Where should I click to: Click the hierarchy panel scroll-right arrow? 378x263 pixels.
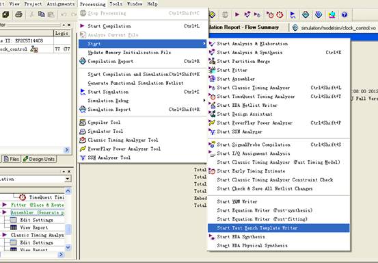67,150
